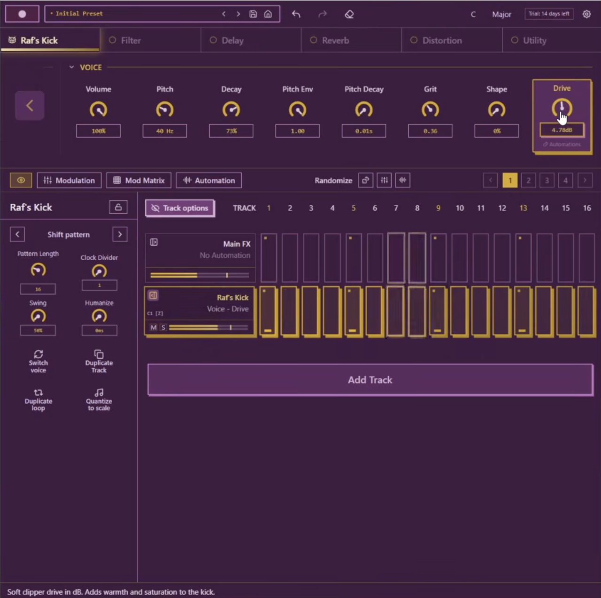Image resolution: width=601 pixels, height=598 pixels.
Task: Click the Raf's Kick track volume slider
Action: click(208, 328)
